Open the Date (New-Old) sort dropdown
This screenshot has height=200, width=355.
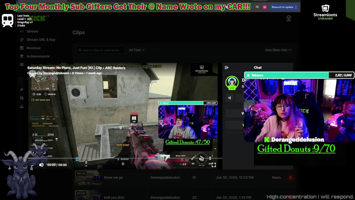[278, 50]
